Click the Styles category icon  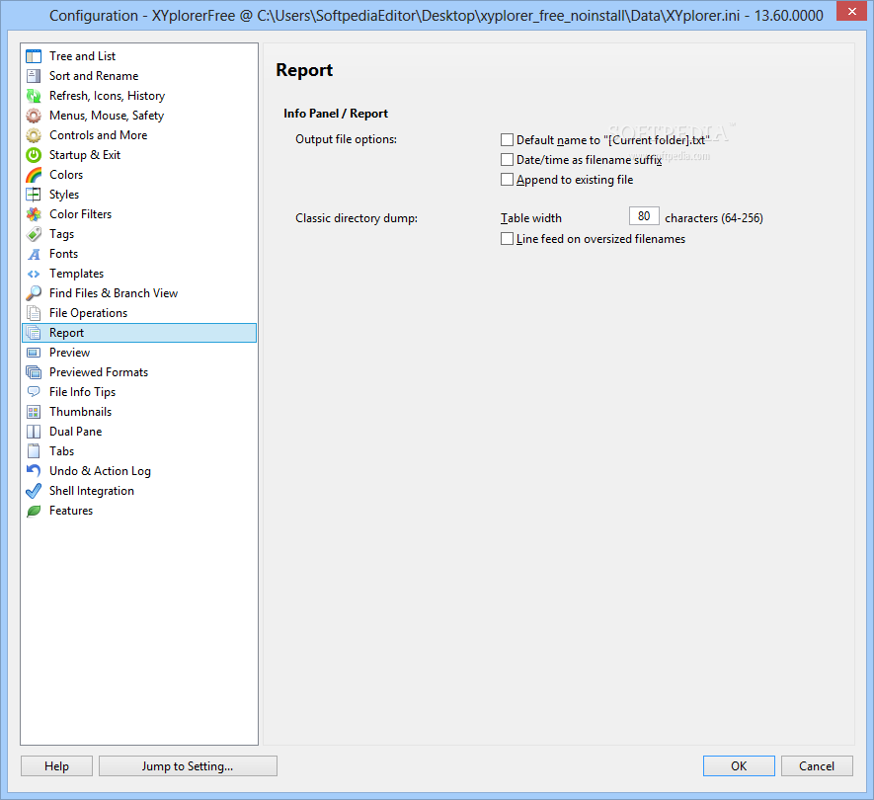pos(34,195)
